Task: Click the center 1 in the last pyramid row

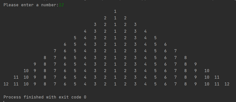Action: pyautogui.click(x=115, y=84)
